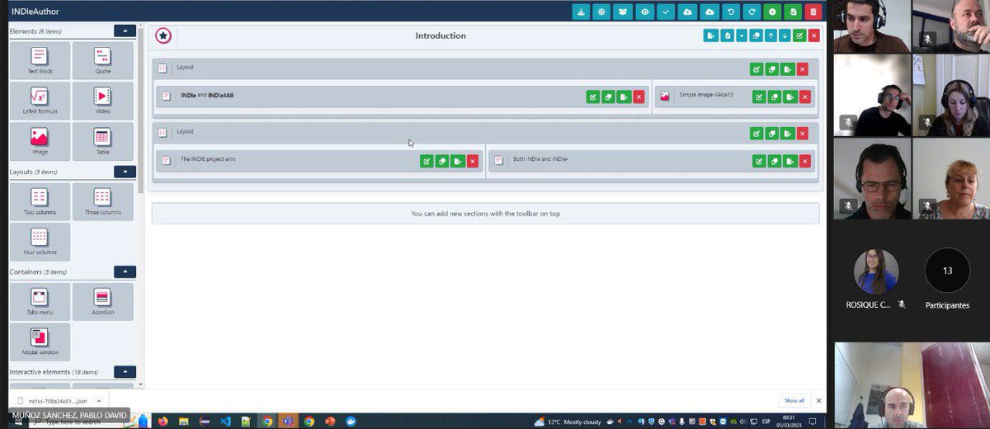This screenshot has width=990, height=429.
Task: Click the second cloud icon in top toolbar
Action: (x=709, y=12)
